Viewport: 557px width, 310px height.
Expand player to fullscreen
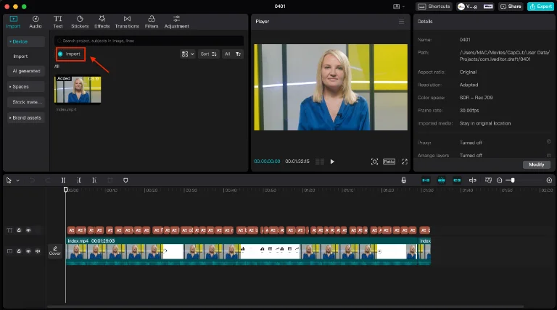click(405, 162)
